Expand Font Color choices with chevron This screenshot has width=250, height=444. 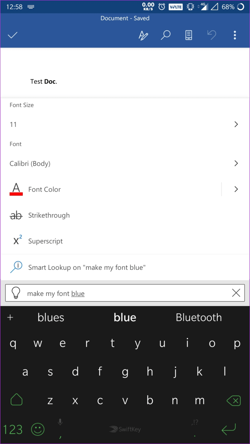coord(236,189)
